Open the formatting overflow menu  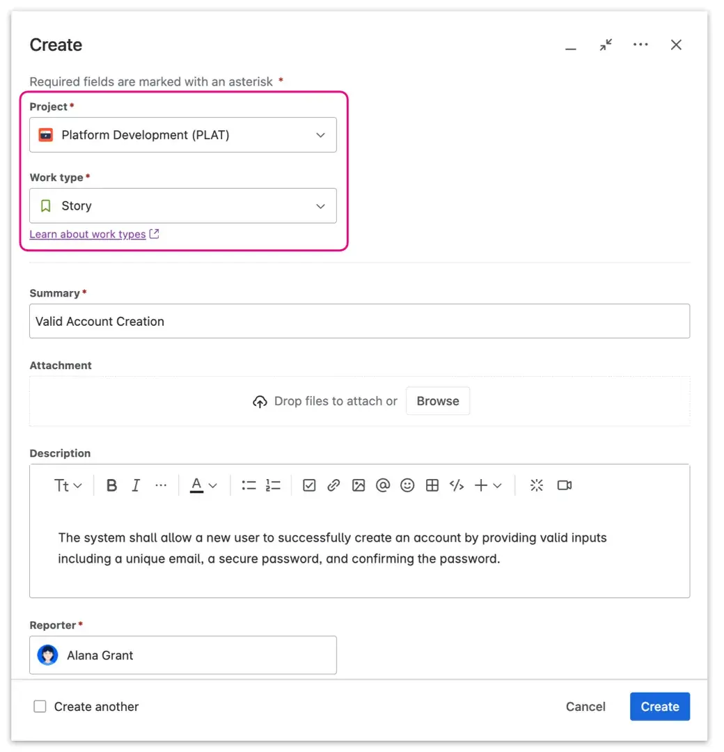pos(161,485)
